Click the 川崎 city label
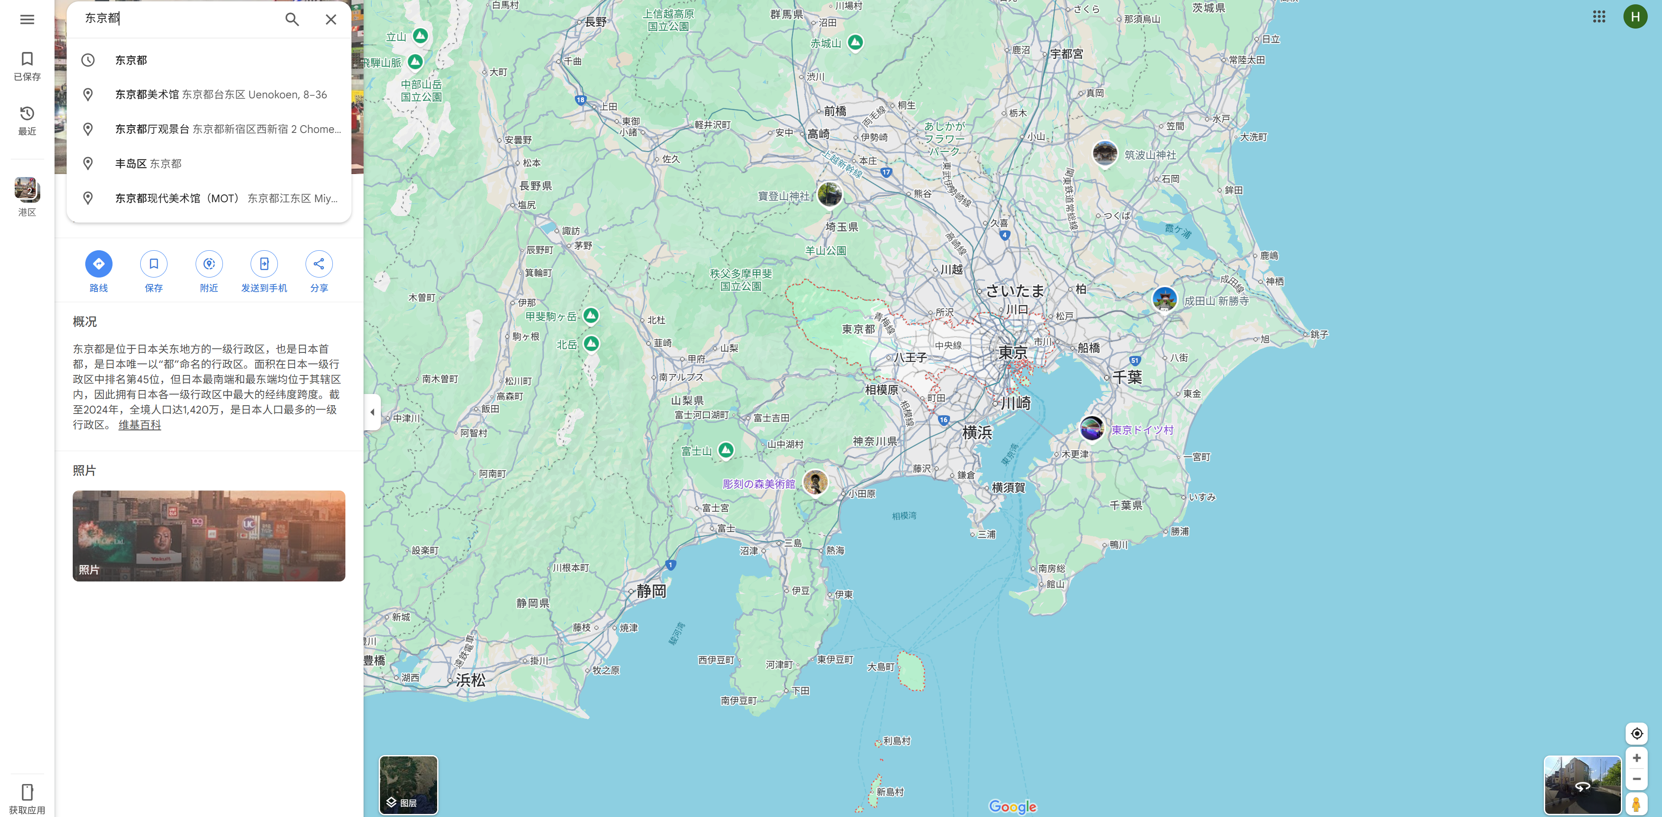 tap(1016, 404)
